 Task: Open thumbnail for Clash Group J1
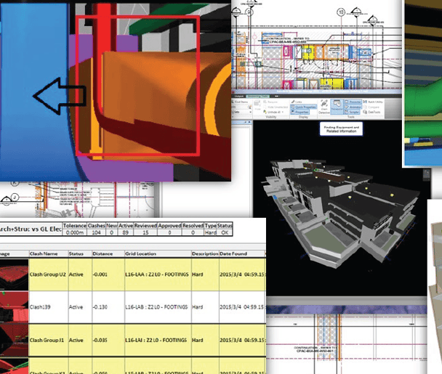tap(14, 340)
